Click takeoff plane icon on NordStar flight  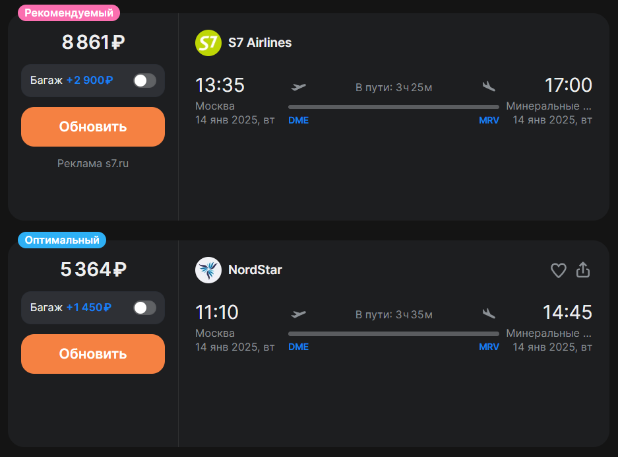[298, 314]
